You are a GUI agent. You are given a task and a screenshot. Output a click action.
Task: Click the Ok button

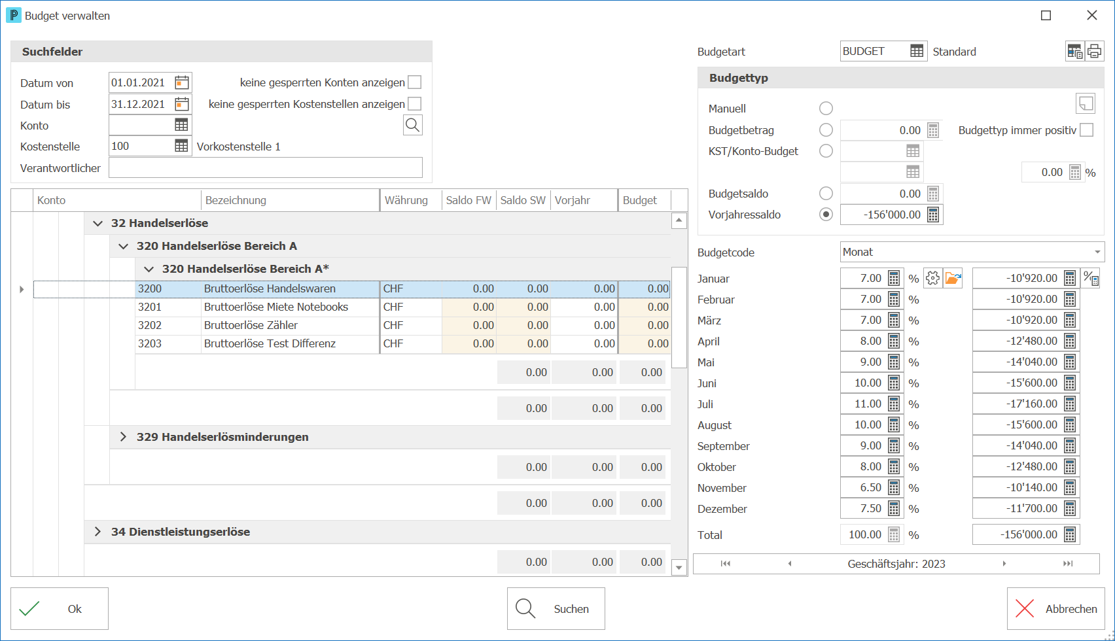[60, 608]
